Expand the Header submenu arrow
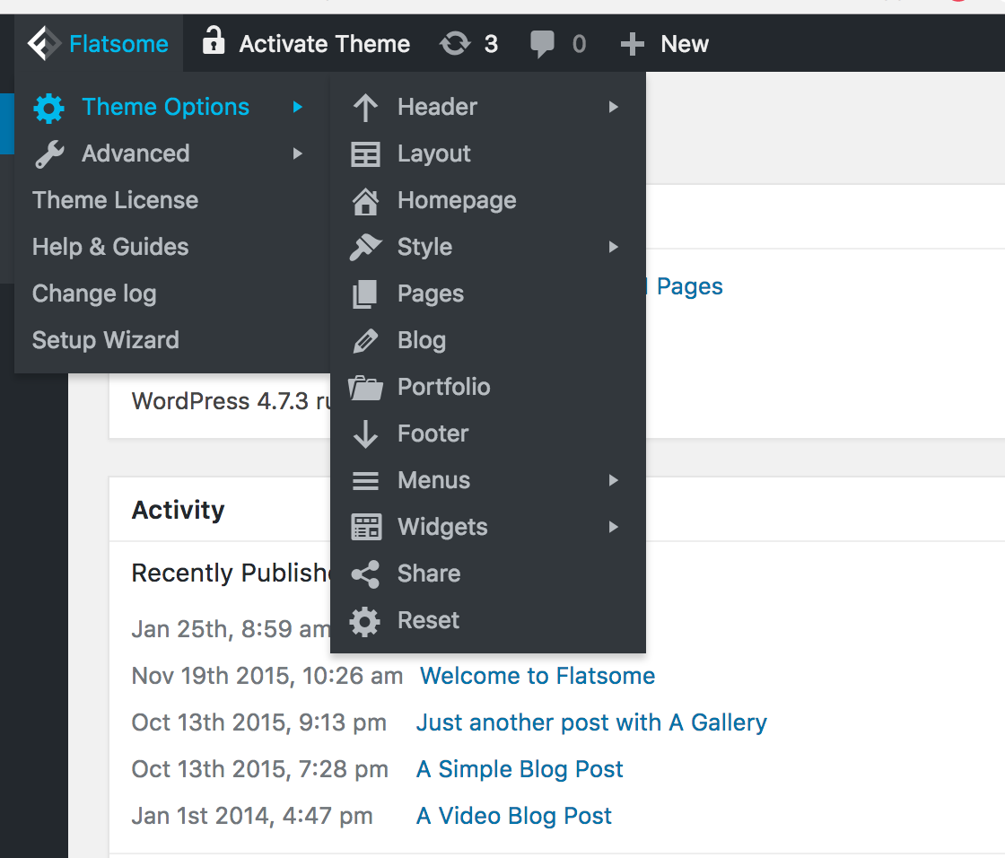This screenshot has width=1005, height=858. (614, 108)
